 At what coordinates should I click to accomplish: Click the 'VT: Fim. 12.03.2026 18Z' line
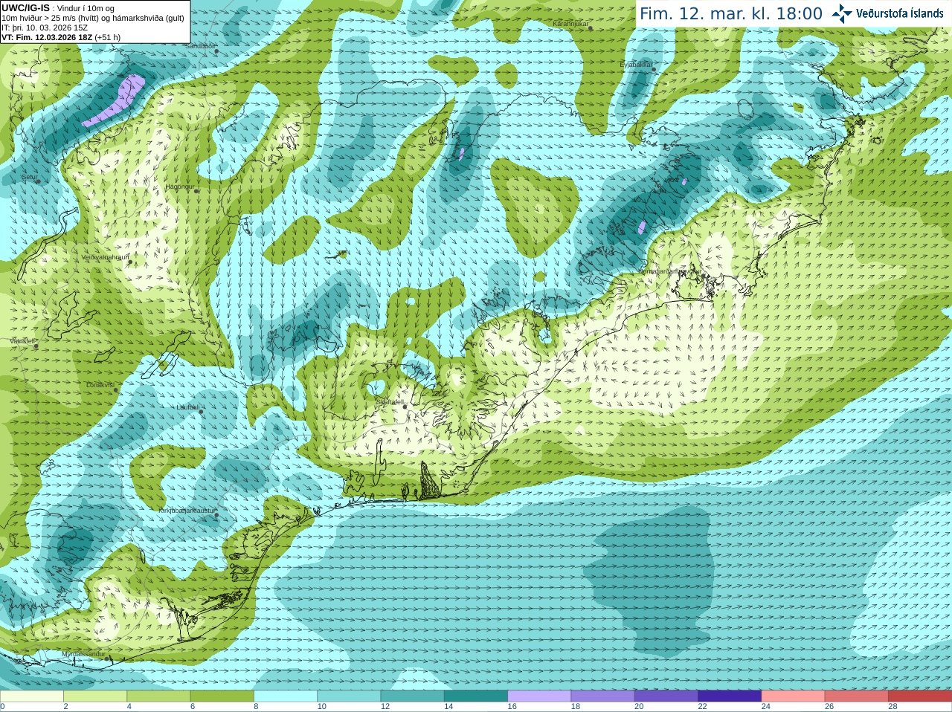tap(48, 37)
